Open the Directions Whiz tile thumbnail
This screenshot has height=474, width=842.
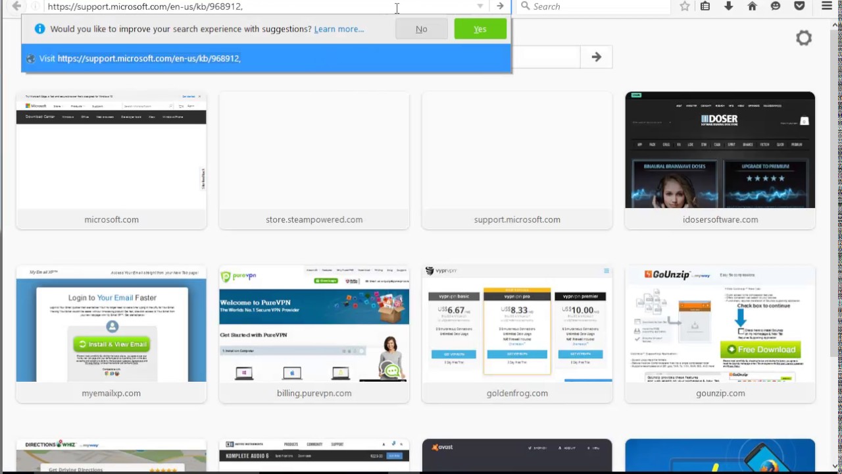coord(111,456)
